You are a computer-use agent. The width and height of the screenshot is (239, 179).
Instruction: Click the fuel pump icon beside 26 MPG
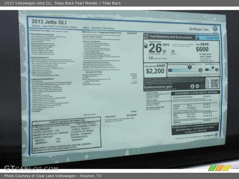tap(146, 46)
